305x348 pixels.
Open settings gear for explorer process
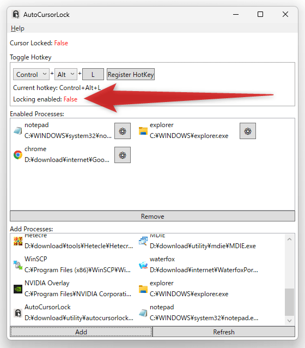click(248, 131)
